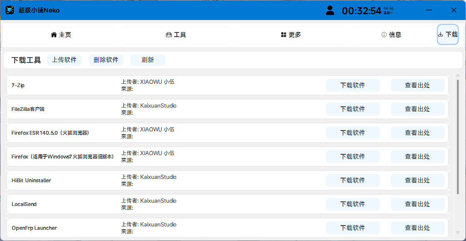Download OpenFrp Launcher software

[353, 228]
